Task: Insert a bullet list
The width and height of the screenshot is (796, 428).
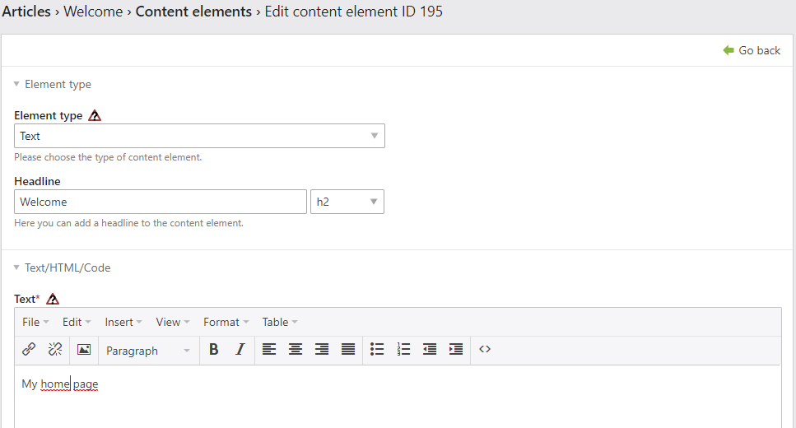Action: [377, 349]
